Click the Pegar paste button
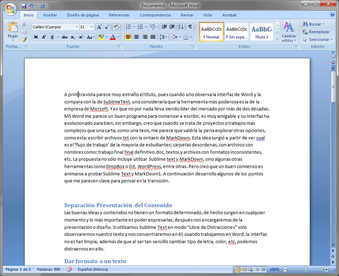Screen dimensions: 339x276 [13, 31]
